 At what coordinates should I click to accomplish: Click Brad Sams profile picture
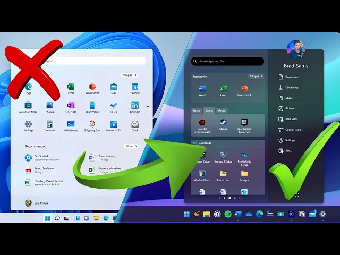(296, 49)
